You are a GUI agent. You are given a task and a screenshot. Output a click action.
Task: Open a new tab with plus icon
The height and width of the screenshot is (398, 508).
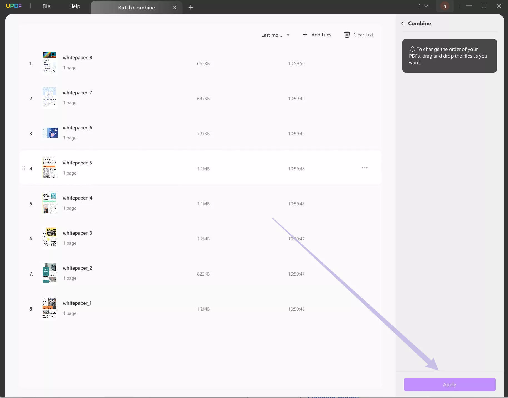[x=191, y=8]
